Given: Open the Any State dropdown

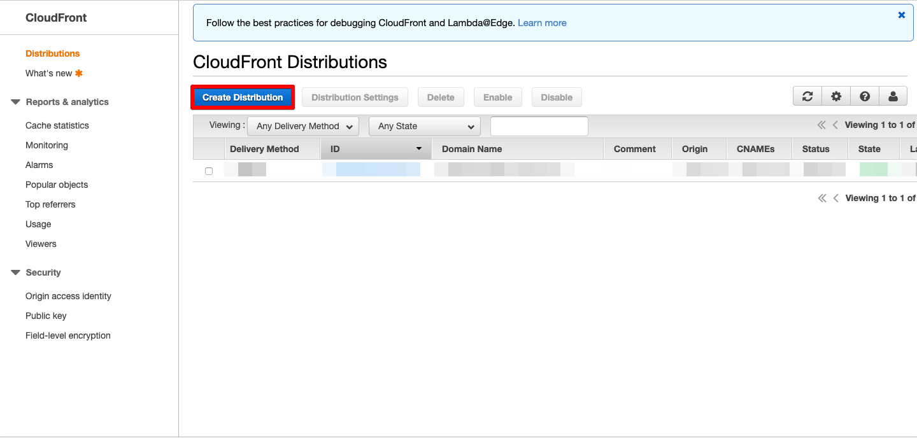Looking at the screenshot, I should 424,126.
